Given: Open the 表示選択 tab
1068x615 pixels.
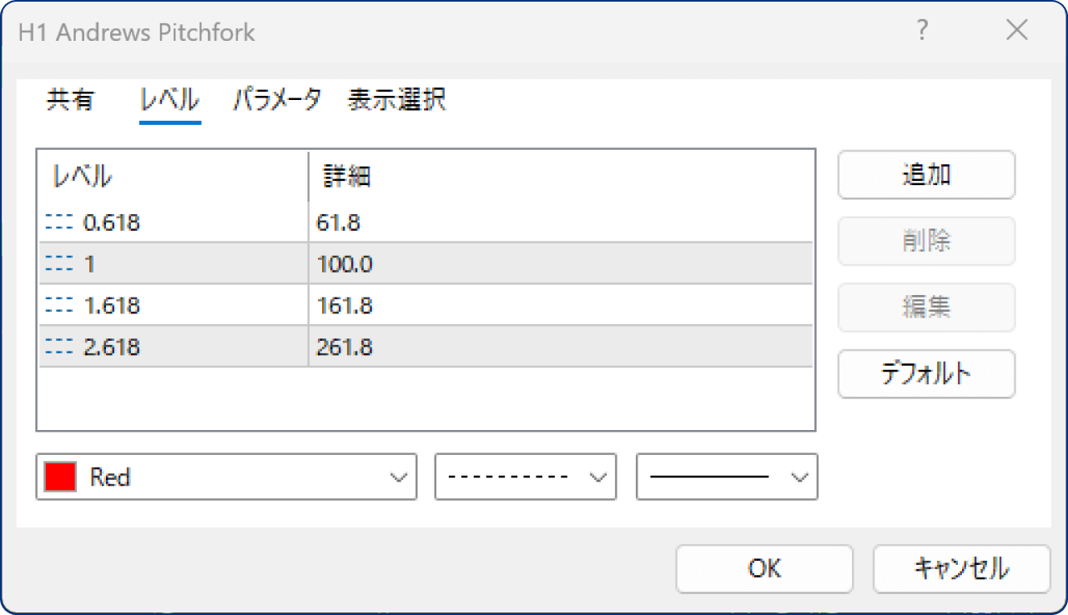Looking at the screenshot, I should 397,99.
